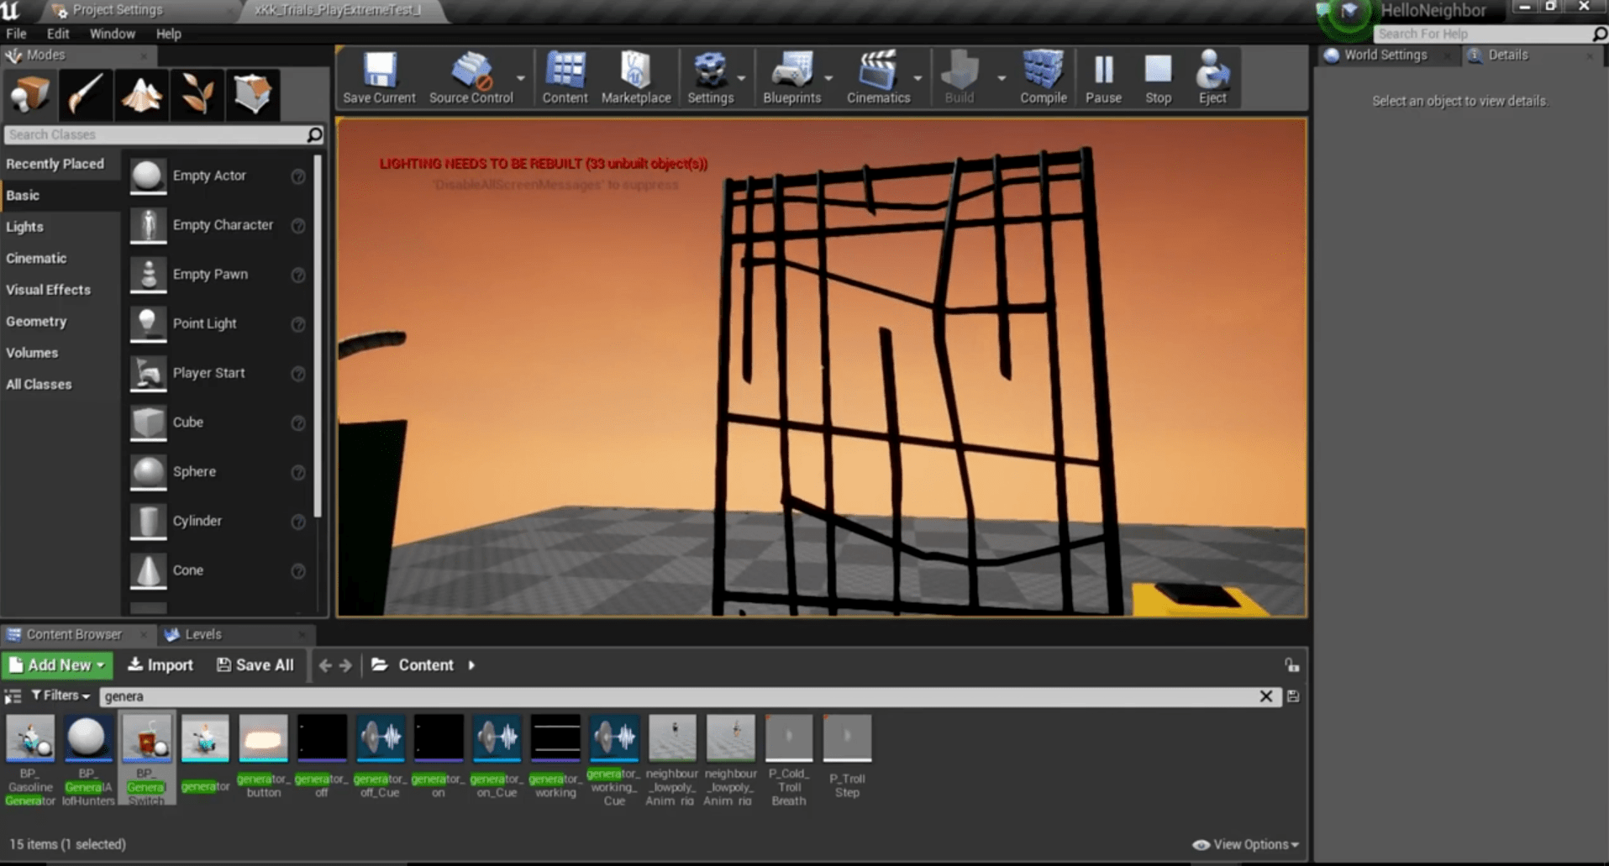The image size is (1609, 866).
Task: Expand the Build options dropdown arrow
Action: pyautogui.click(x=1001, y=78)
